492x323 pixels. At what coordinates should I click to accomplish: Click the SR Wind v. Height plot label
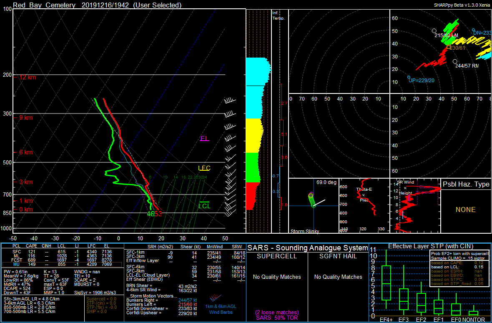[x=405, y=187]
